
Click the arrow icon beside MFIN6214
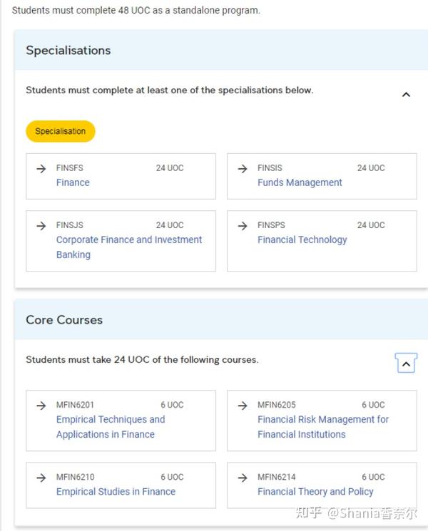pos(243,478)
